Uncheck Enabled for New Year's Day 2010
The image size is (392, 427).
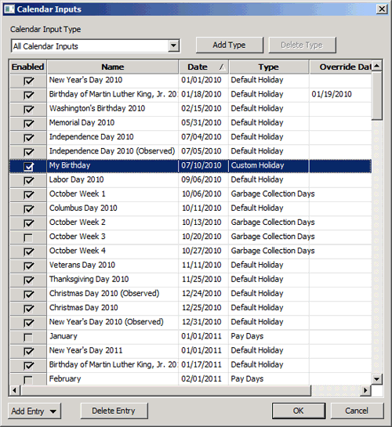click(28, 81)
